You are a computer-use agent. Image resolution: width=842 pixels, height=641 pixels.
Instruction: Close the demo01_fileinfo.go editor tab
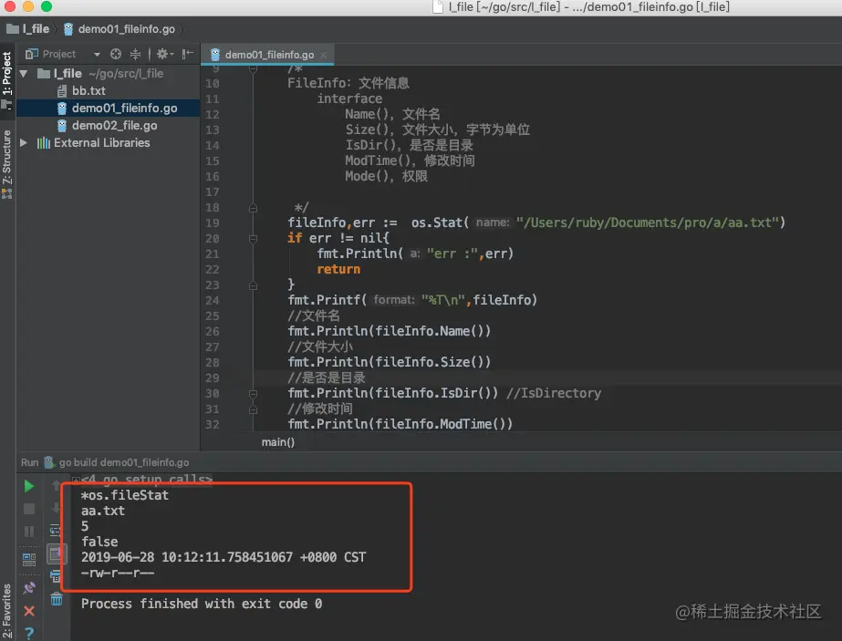coord(323,55)
